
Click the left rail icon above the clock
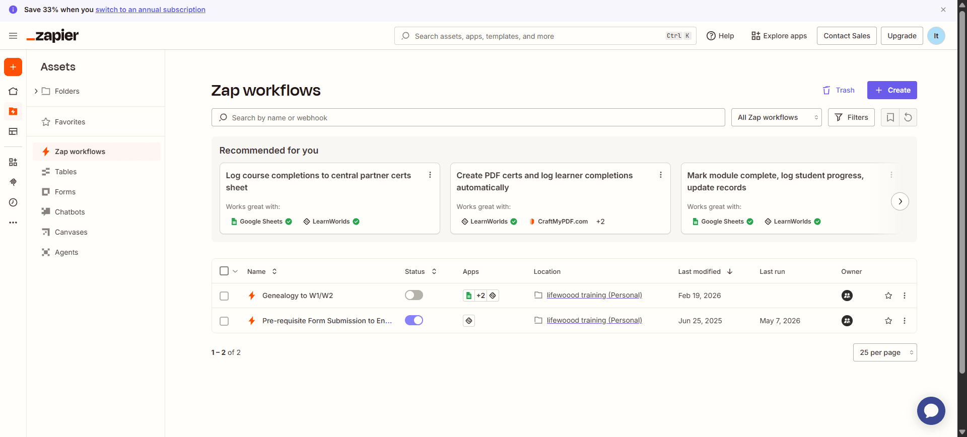[13, 182]
